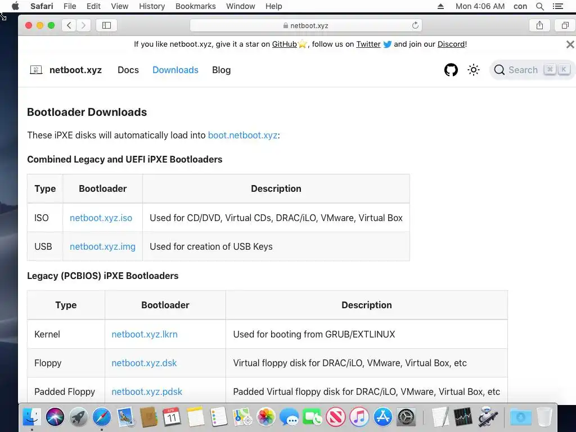Download netboot.xyz.pdsk
The image size is (576, 432).
[x=147, y=391]
